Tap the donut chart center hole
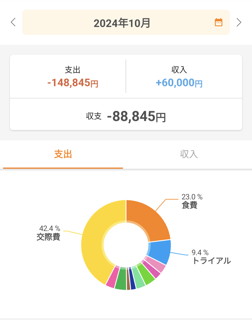Image resolution: width=252 pixels, height=321 pixels. [126, 245]
